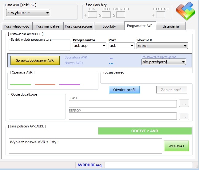Select the Fusy uproszczone tab
Image resolution: width=199 pixels, height=170 pixels.
pyautogui.click(x=78, y=26)
